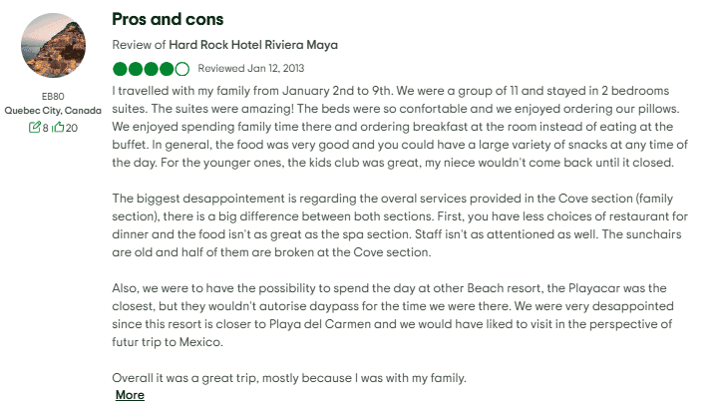Open the "Pros and cons" review title
The height and width of the screenshot is (408, 712).
168,19
